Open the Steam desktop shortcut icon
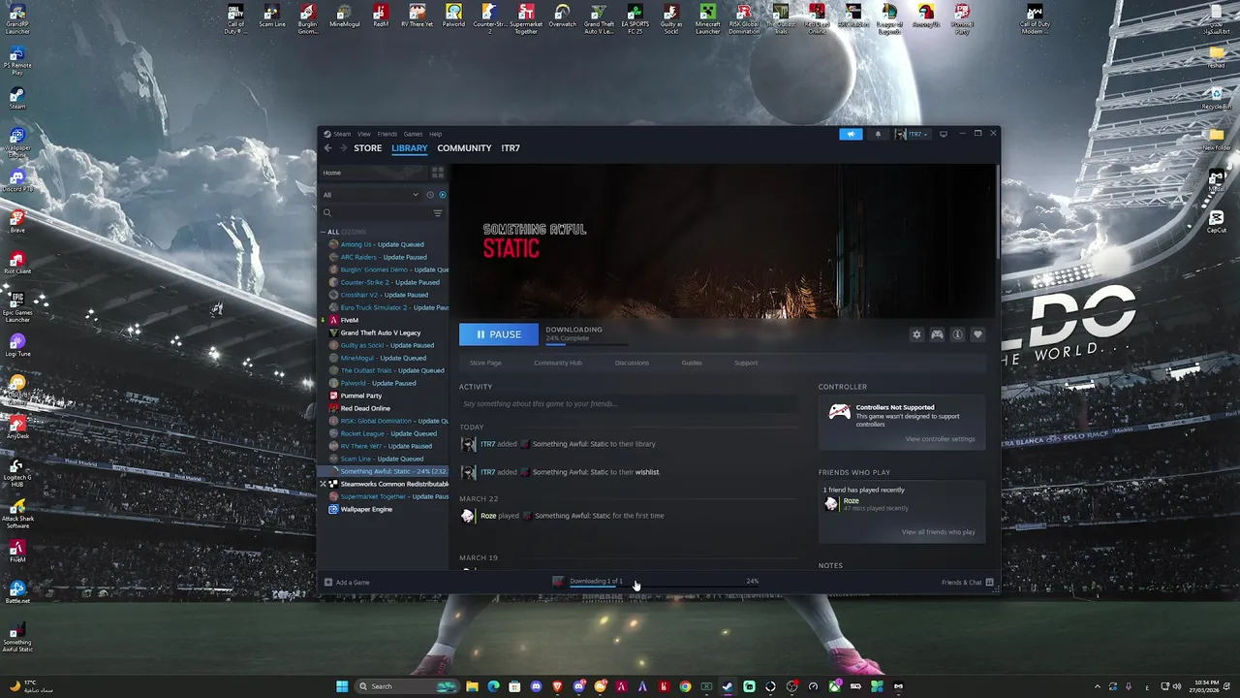 pyautogui.click(x=16, y=97)
